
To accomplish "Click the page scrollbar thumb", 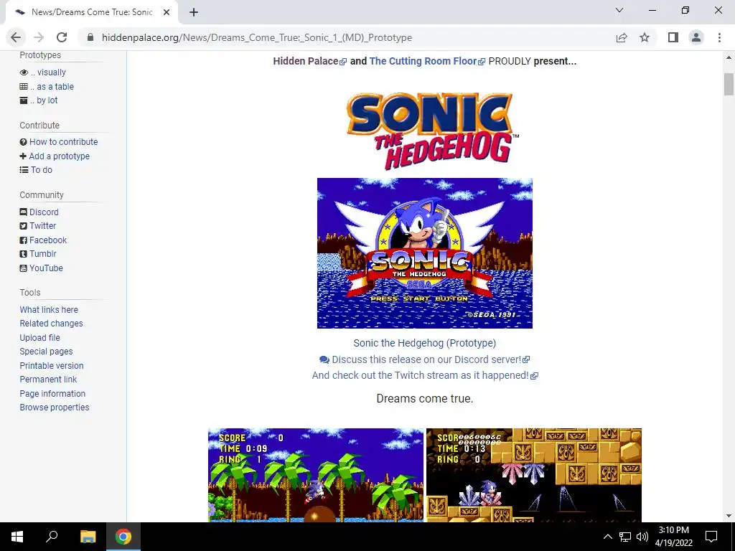I will [x=729, y=85].
